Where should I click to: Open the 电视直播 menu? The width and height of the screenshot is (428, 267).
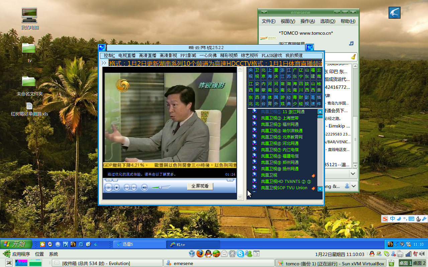(x=127, y=56)
